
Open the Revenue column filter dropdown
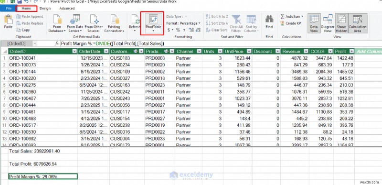[x=306, y=52]
